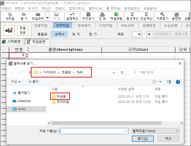
Task: Switch to the 기성작업 tab
Action: 106,25
